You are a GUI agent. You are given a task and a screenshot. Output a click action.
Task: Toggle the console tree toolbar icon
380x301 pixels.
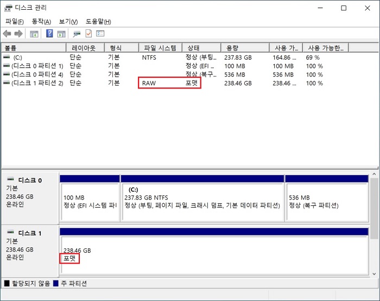pyautogui.click(x=34, y=34)
